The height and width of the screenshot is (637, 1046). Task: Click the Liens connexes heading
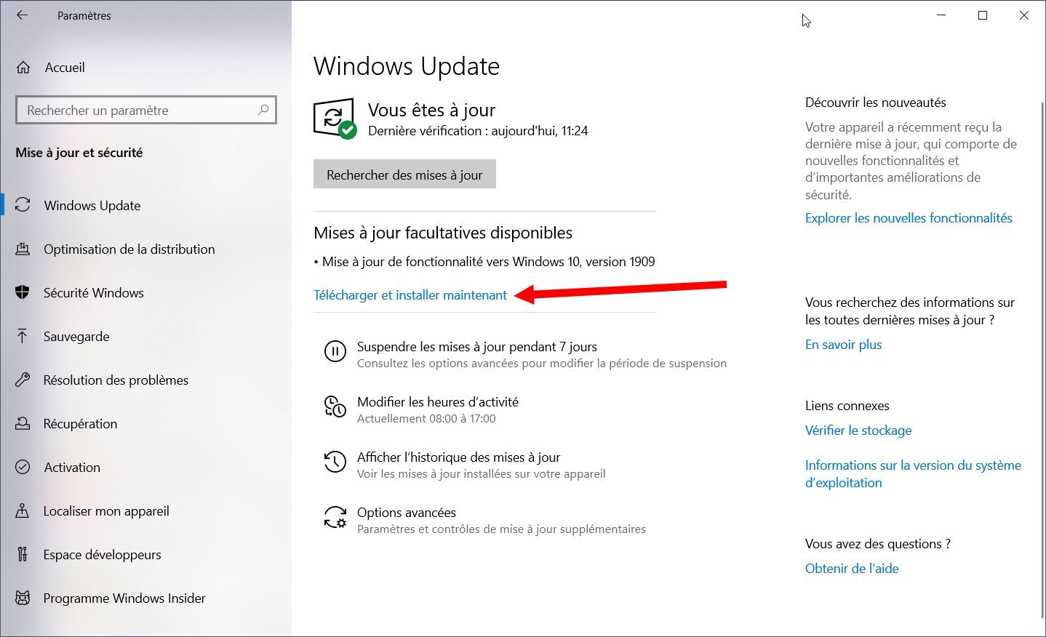847,405
